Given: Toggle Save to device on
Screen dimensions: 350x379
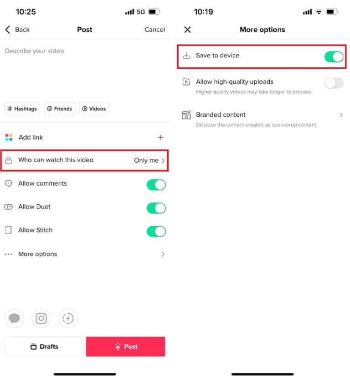Looking at the screenshot, I should coord(334,56).
